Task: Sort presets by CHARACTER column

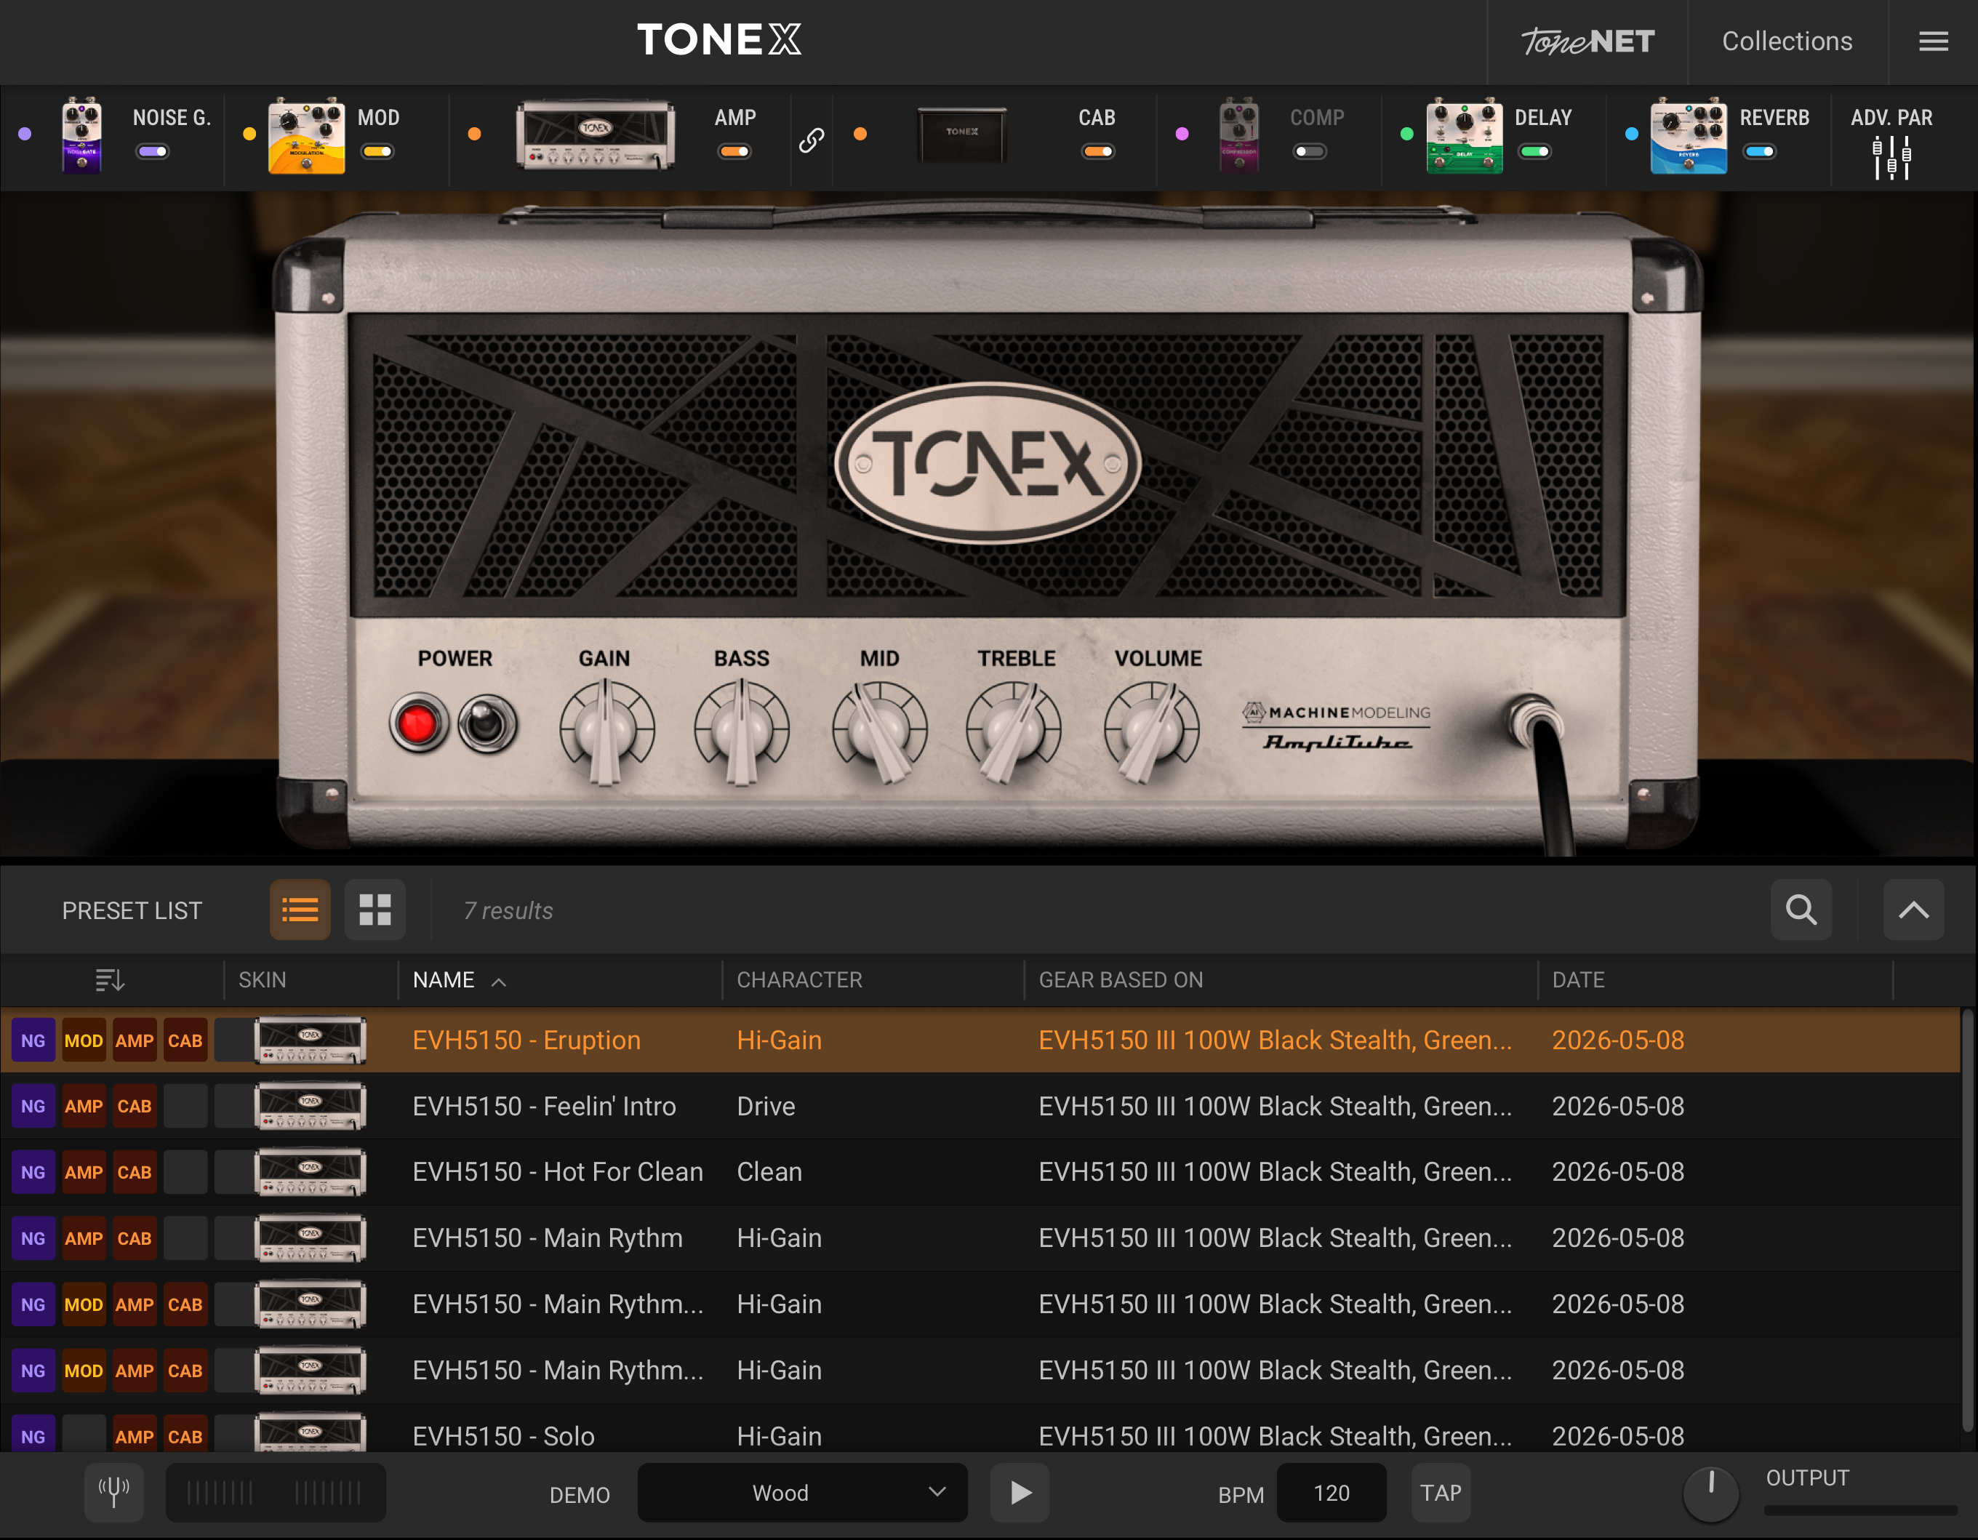Action: pyautogui.click(x=798, y=979)
